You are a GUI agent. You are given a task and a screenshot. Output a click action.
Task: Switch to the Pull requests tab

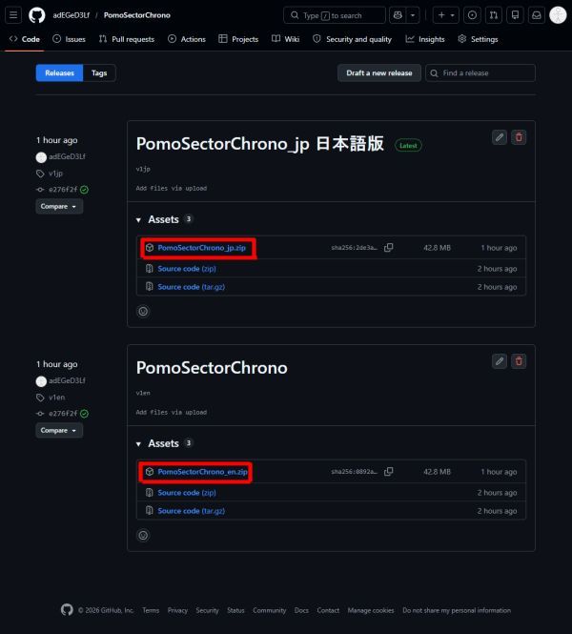click(127, 39)
